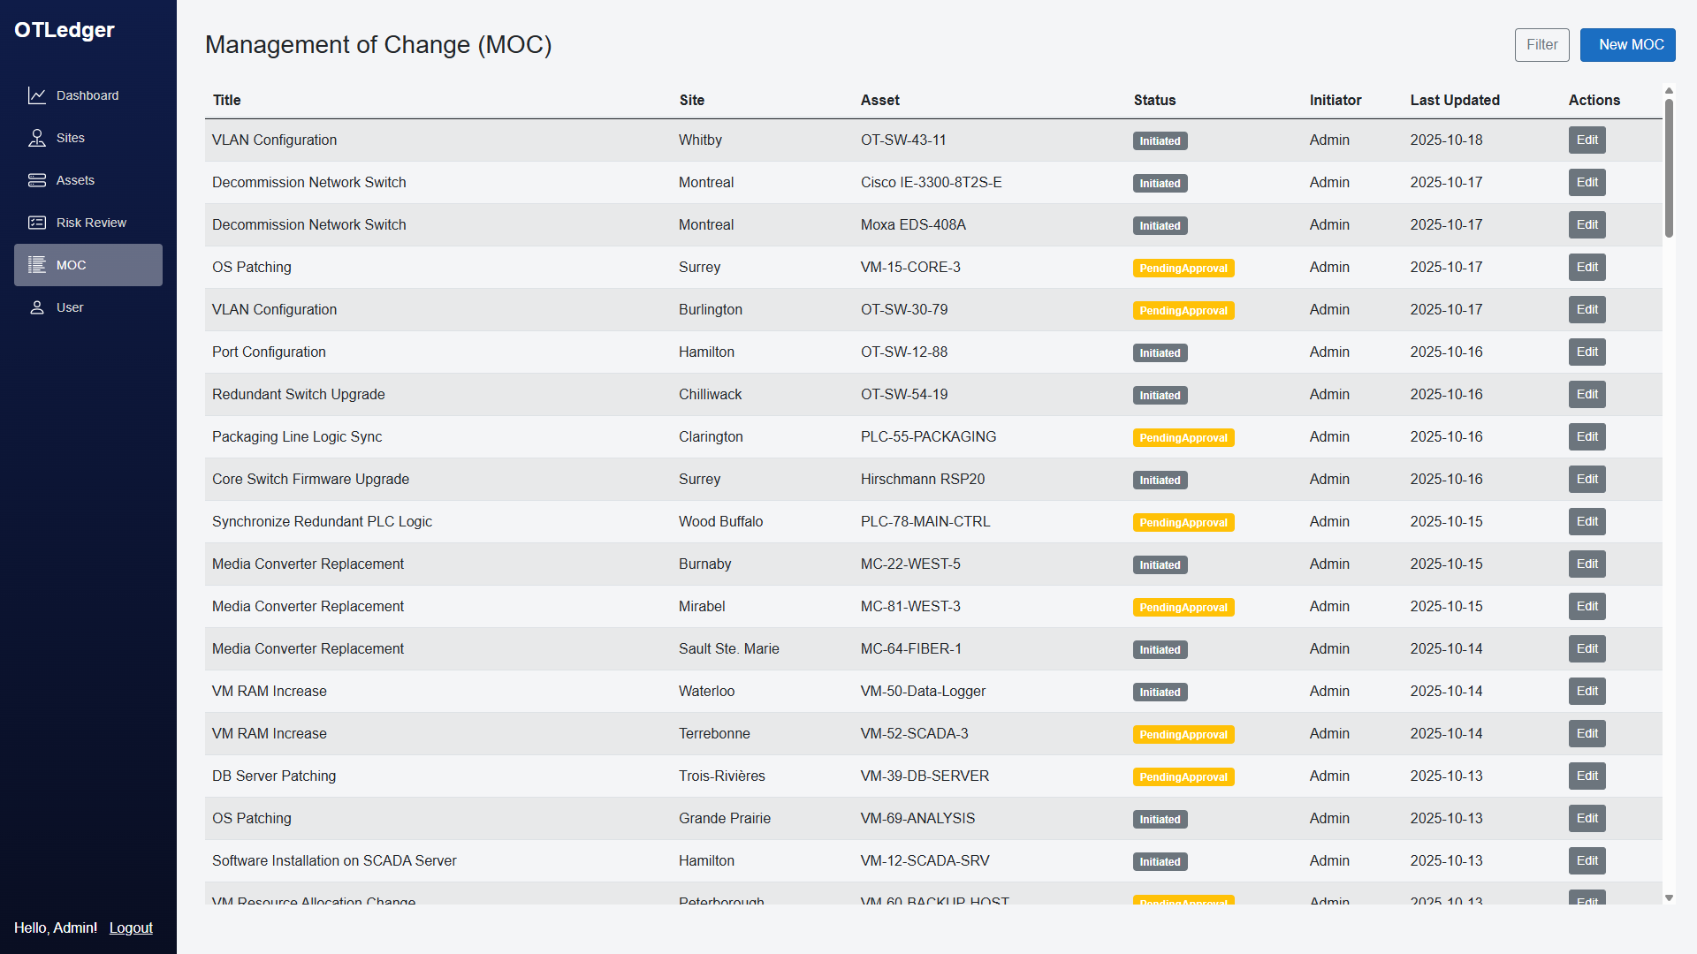Click the Assets server stack icon
This screenshot has height=954, width=1697.
(37, 180)
